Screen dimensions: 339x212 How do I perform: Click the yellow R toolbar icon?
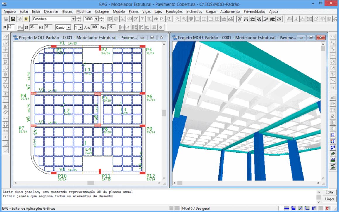click(26, 19)
